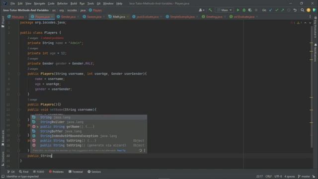318x179 pixels.
Task: Show Git history clock icon
Action: point(289,10)
